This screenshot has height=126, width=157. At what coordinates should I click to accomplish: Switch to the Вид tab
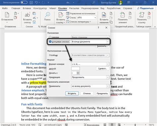click(102, 8)
